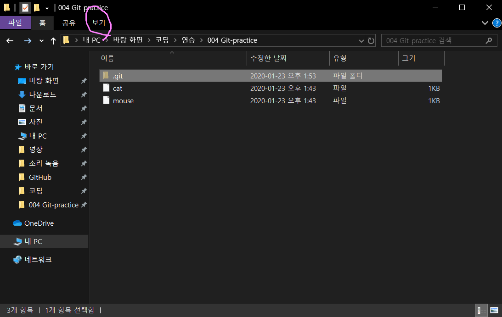This screenshot has height=317, width=502.
Task: Open GitHub folder in the sidebar
Action: pyautogui.click(x=40, y=177)
